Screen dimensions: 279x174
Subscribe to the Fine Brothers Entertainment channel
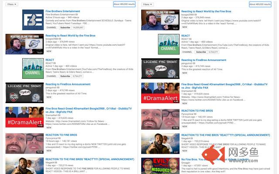tap(65, 27)
